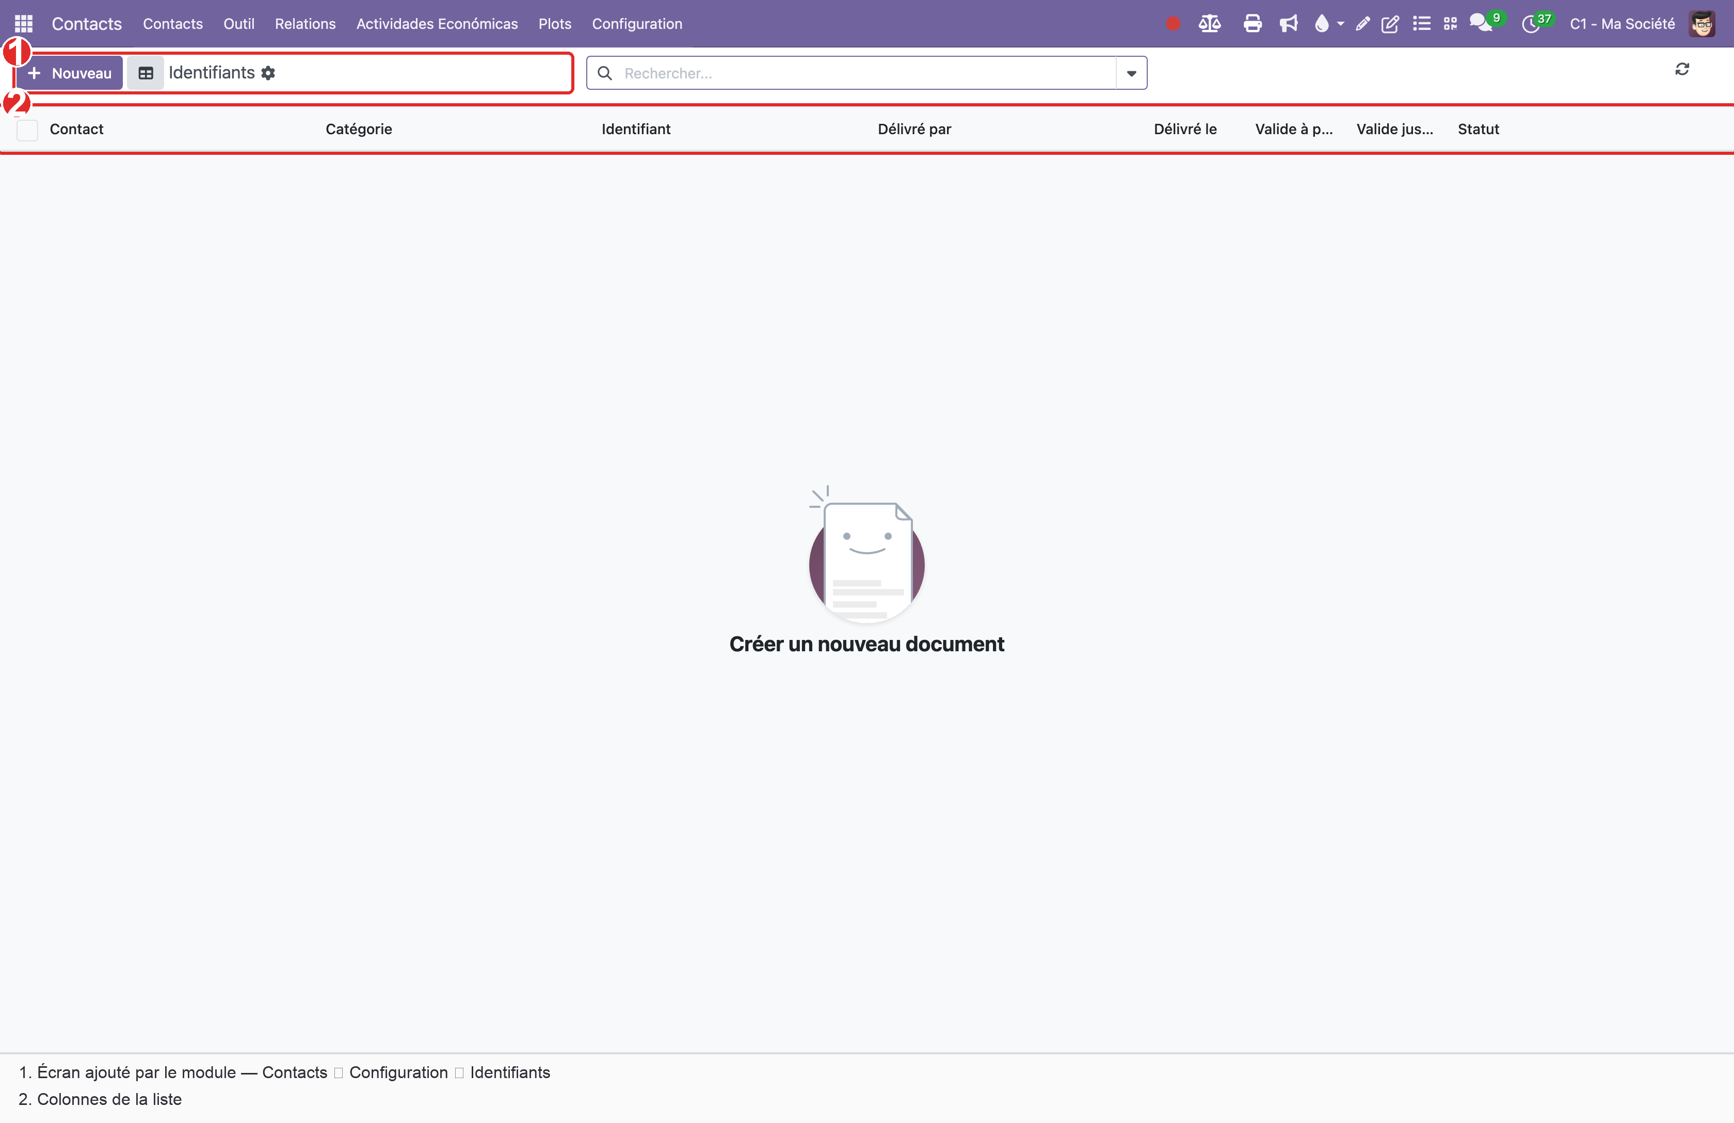Click the list view icon beside Nouveau
Screen dimensions: 1734x1123
pos(146,73)
